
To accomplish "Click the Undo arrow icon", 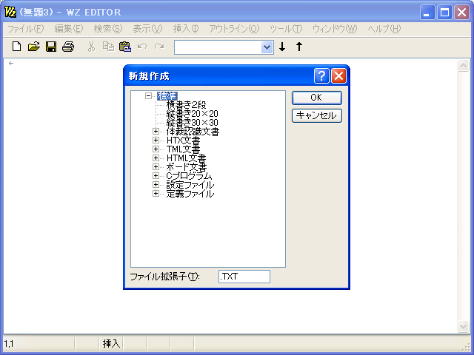I will 142,47.
